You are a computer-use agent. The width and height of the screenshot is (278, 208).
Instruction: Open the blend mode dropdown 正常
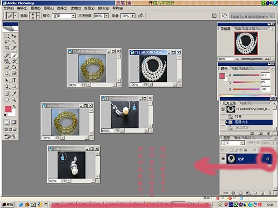tap(63, 16)
